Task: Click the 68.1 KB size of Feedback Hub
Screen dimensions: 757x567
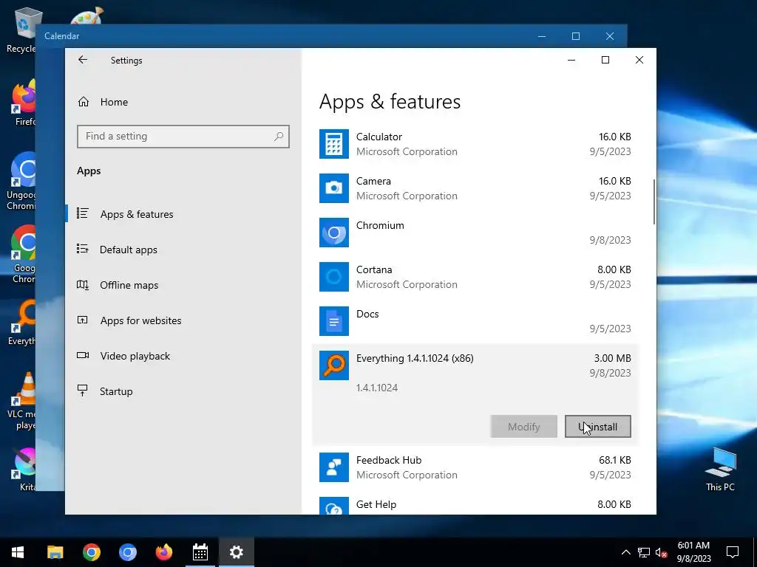Action: (614, 461)
